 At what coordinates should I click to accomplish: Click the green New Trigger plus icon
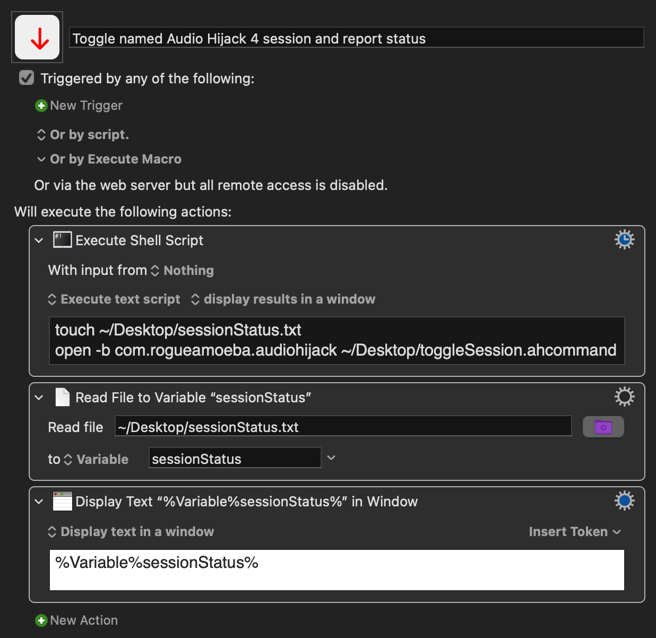coord(41,106)
